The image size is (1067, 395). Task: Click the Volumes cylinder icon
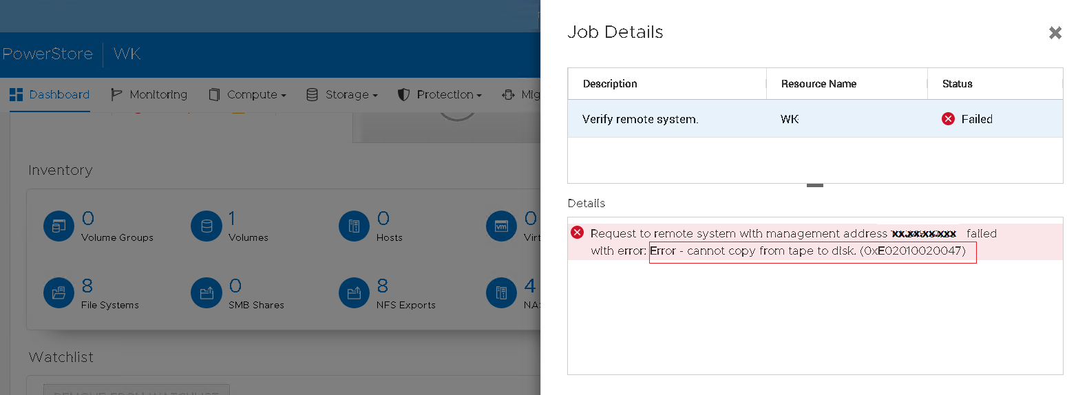point(205,226)
